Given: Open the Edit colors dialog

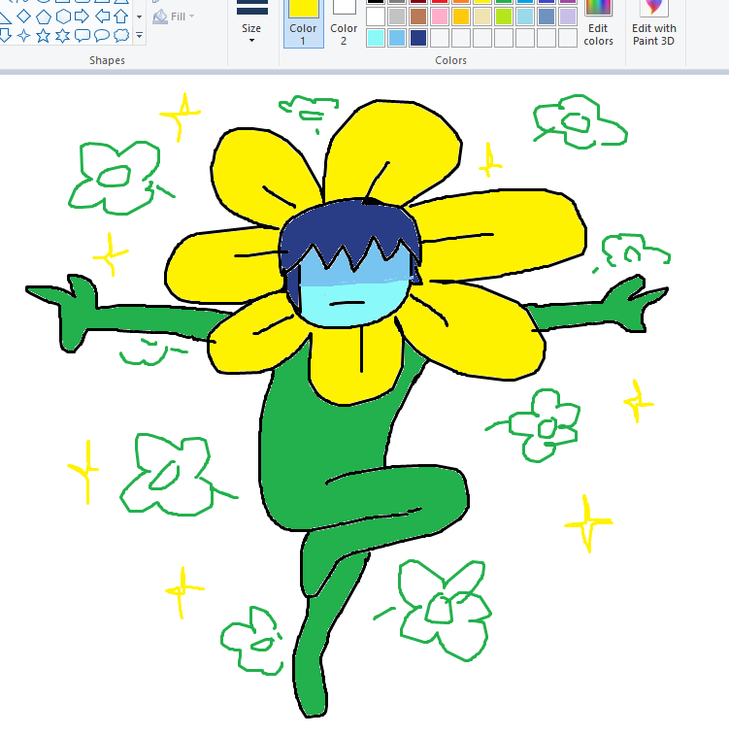Looking at the screenshot, I should [x=598, y=23].
